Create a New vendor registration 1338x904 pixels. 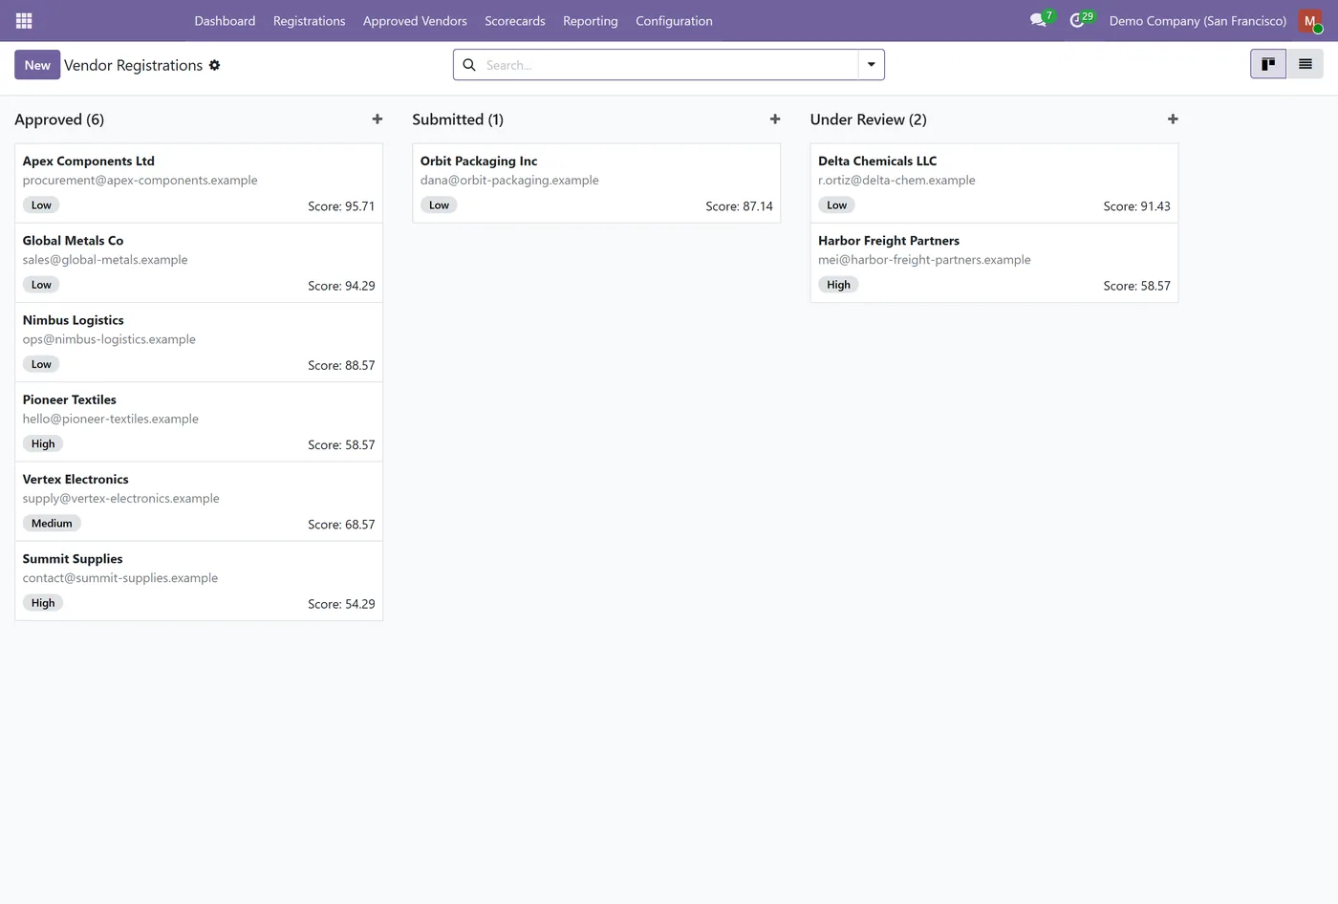pyautogui.click(x=37, y=65)
